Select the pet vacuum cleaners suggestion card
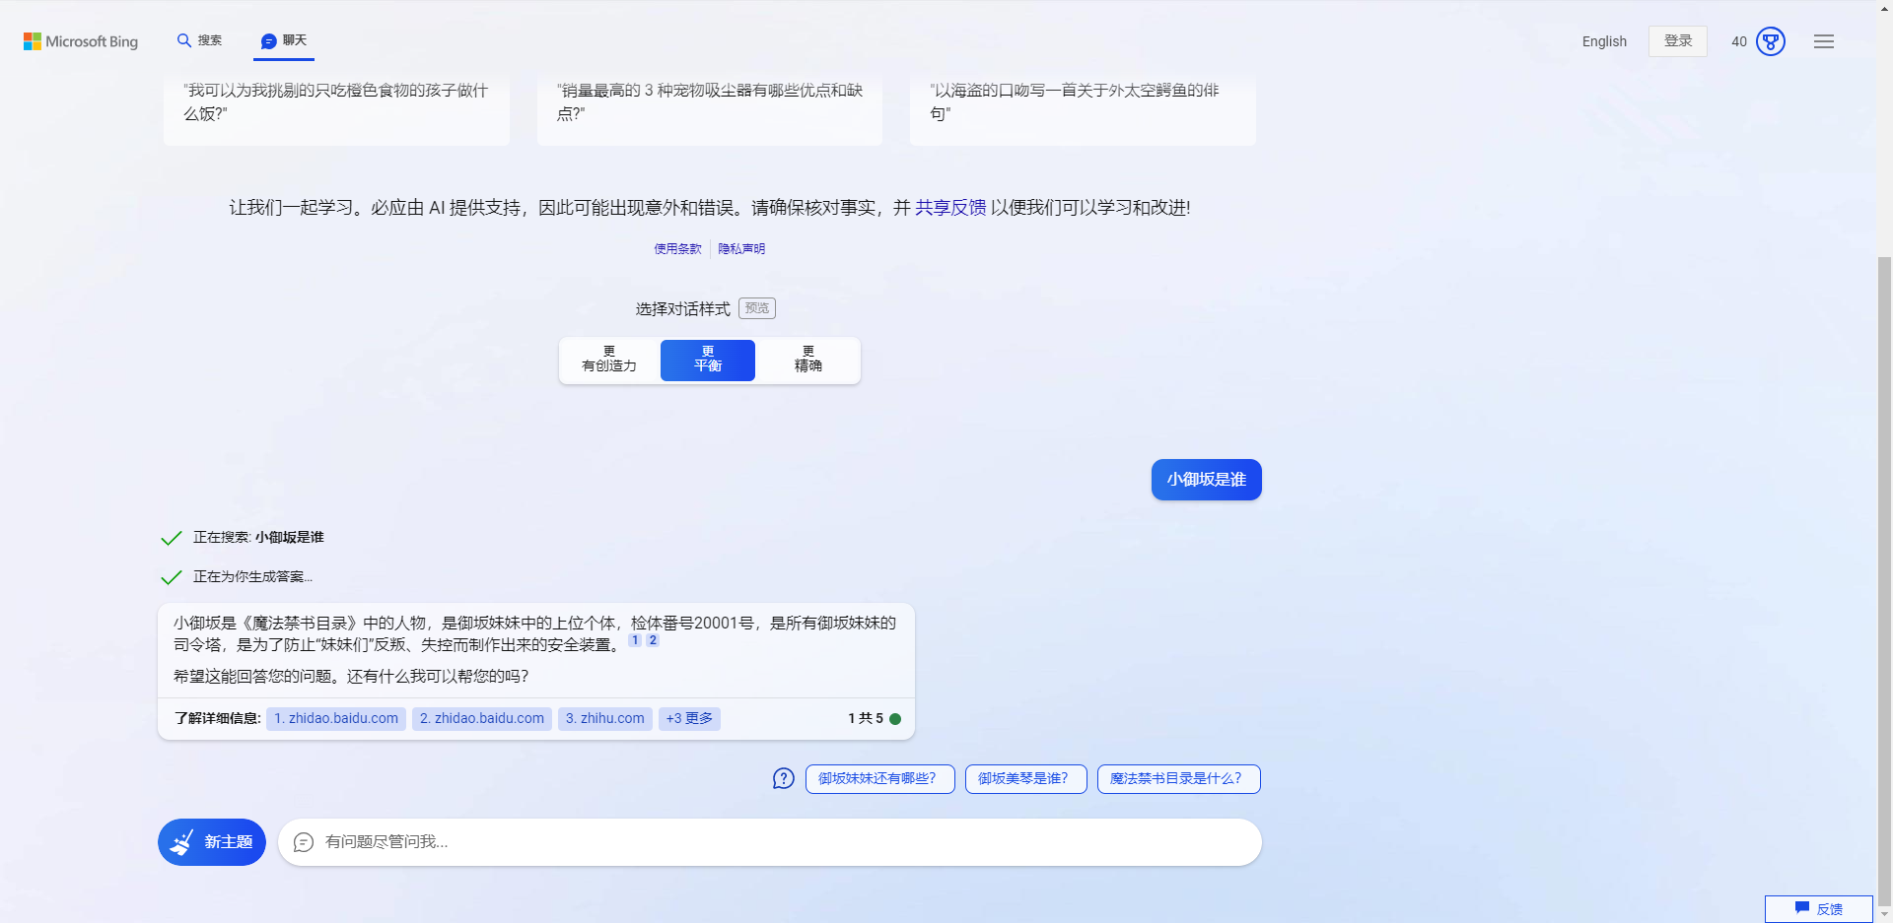Screen dimensions: 1893x923 click(x=710, y=109)
